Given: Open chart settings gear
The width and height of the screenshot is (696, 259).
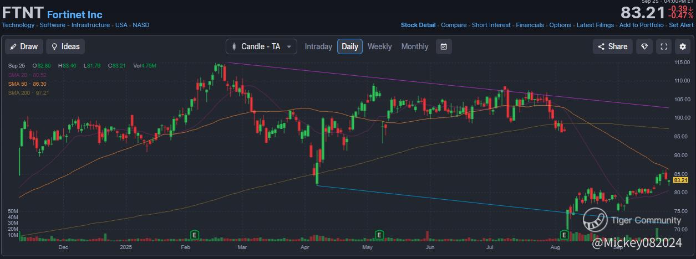Looking at the screenshot, I should click(683, 46).
